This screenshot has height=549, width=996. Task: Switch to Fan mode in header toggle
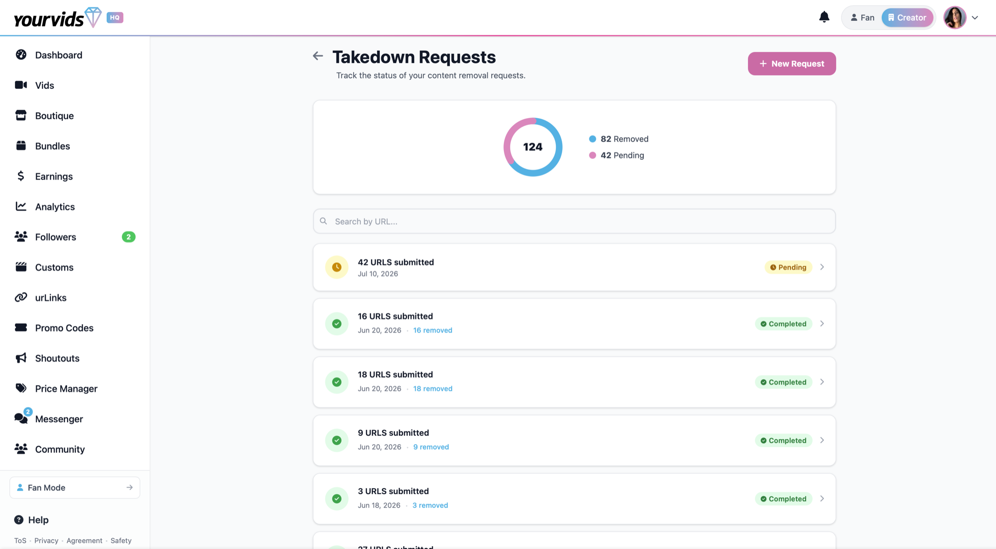[862, 17]
